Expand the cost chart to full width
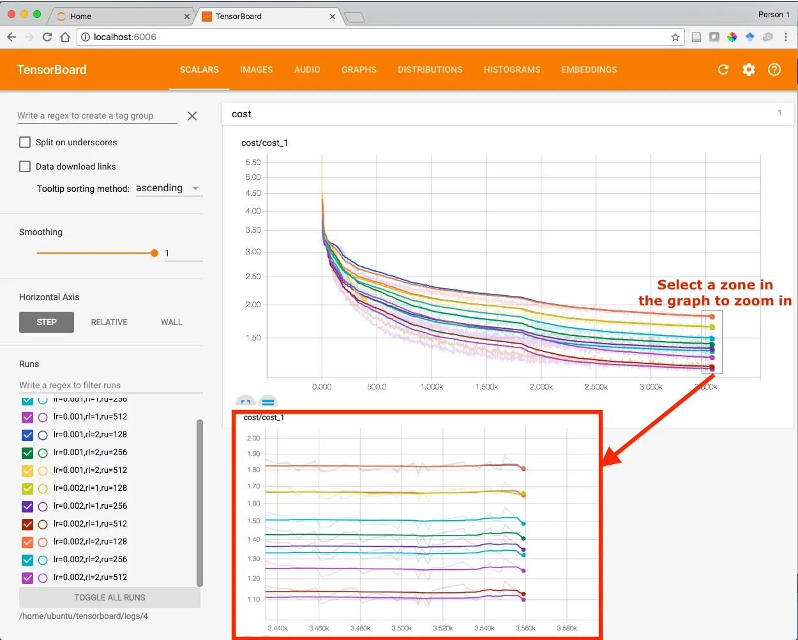 coord(246,402)
